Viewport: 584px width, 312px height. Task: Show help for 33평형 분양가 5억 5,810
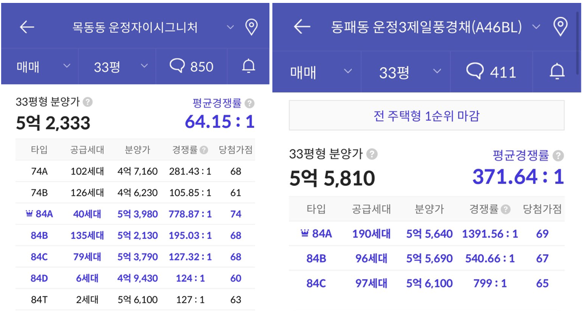coord(372,154)
